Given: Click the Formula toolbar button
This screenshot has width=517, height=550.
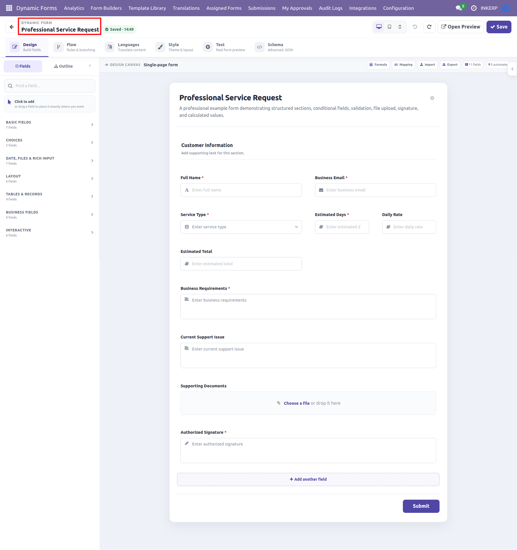Looking at the screenshot, I should pyautogui.click(x=378, y=65).
